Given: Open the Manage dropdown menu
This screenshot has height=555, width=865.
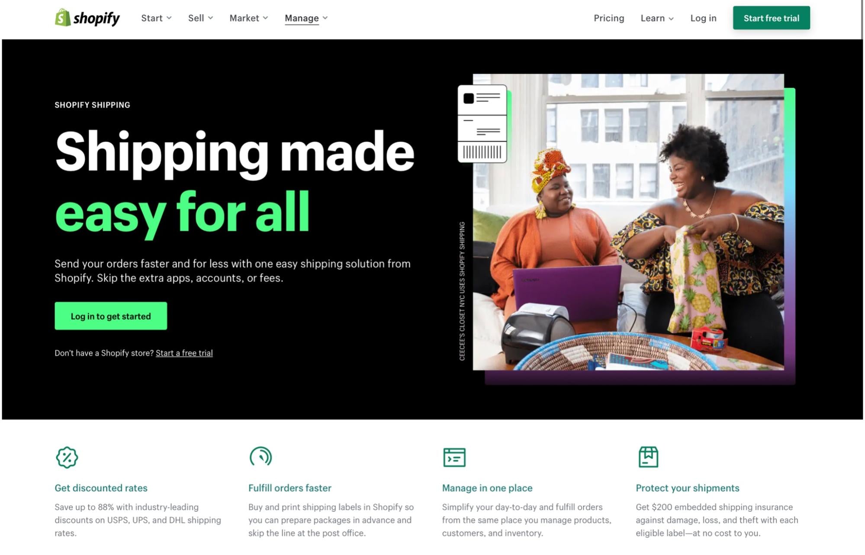Looking at the screenshot, I should (306, 18).
